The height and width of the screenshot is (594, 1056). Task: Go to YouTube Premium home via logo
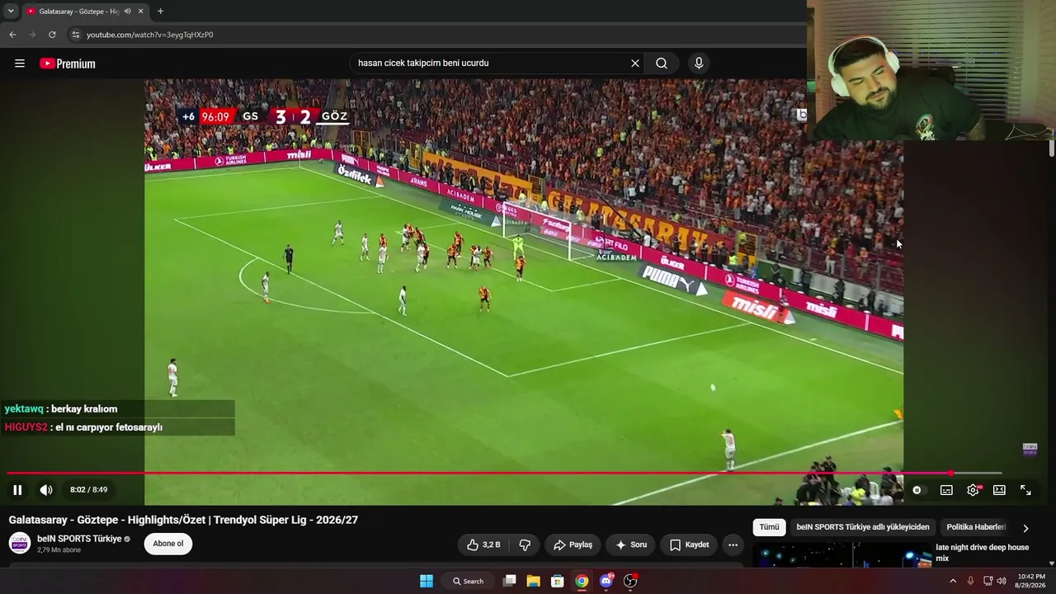coord(68,64)
